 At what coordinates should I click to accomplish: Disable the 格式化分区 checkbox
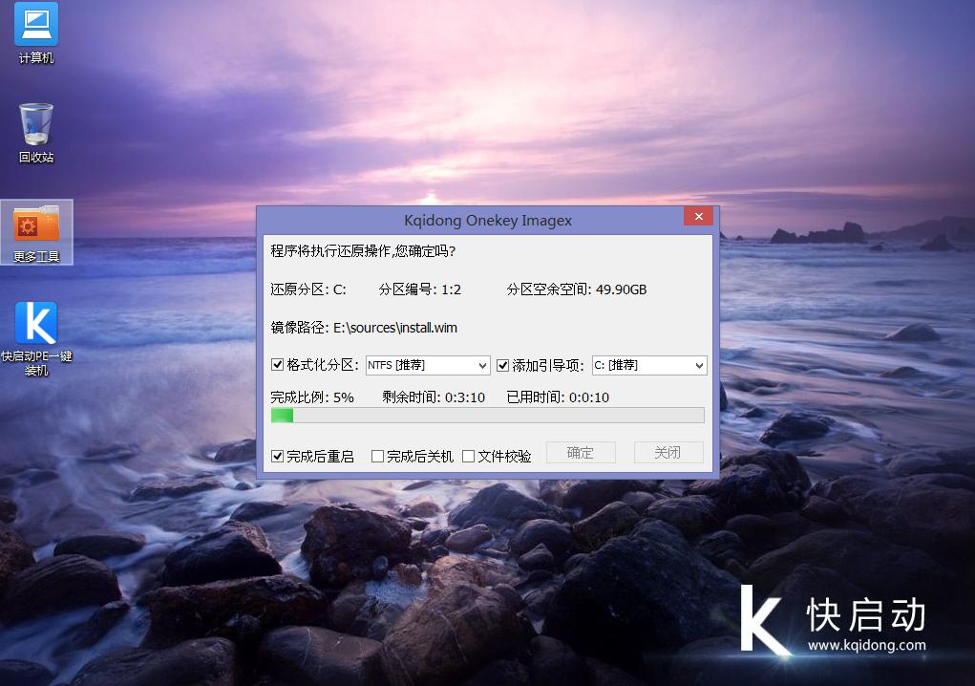tap(275, 365)
